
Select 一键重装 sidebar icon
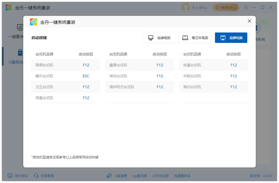click(20, 27)
